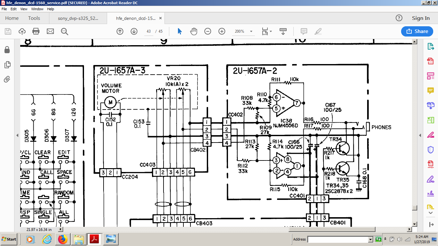Click the horizontal scrollbar right arrow
The width and height of the screenshot is (438, 246).
(409, 229)
